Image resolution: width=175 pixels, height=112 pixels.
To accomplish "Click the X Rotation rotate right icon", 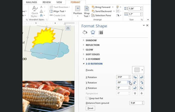I will pos(142,77).
